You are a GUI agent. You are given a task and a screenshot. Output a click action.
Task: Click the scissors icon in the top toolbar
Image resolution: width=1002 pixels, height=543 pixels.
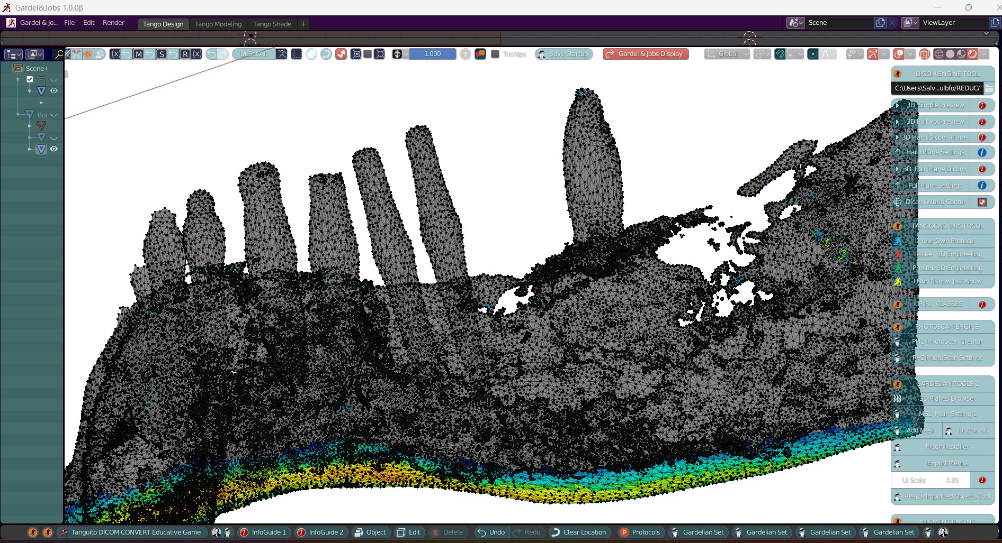tap(76, 54)
